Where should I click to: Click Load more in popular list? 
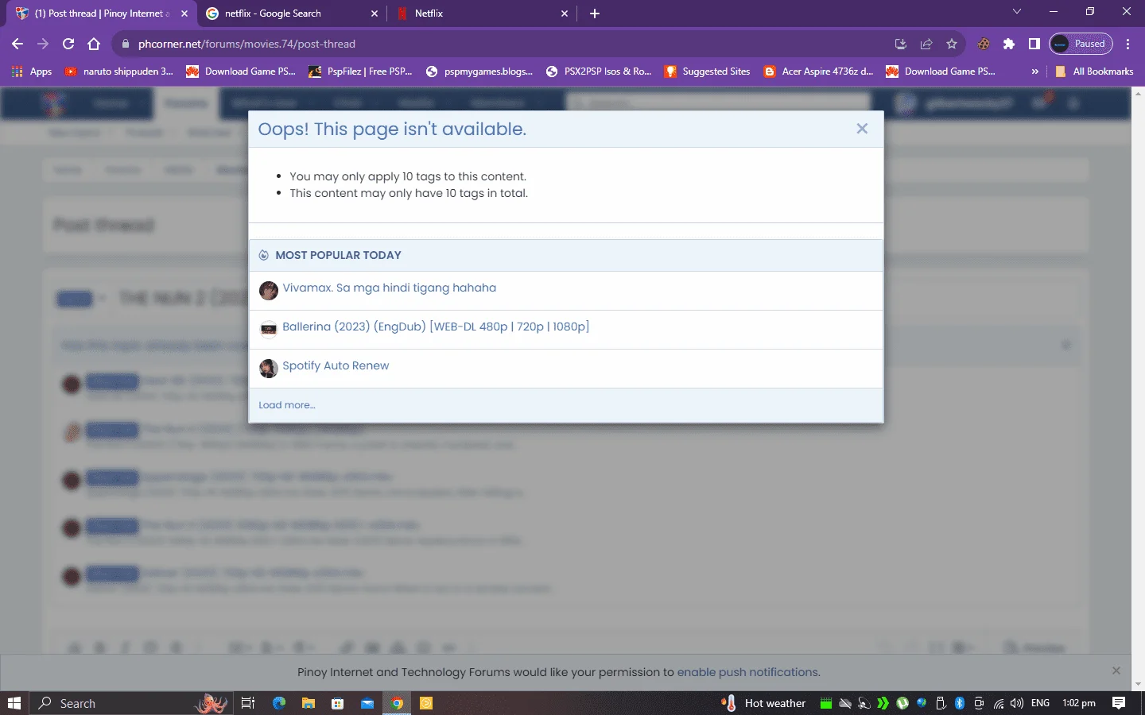point(287,405)
